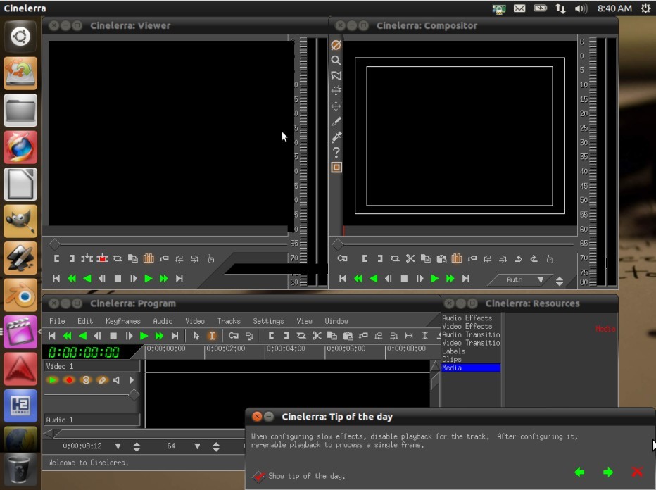Click stepper beside the 64 value
This screenshot has height=490, width=656.
tap(216, 446)
